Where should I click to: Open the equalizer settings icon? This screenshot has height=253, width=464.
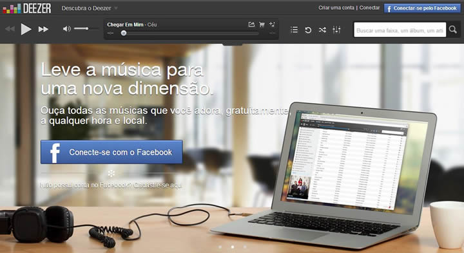[336, 30]
